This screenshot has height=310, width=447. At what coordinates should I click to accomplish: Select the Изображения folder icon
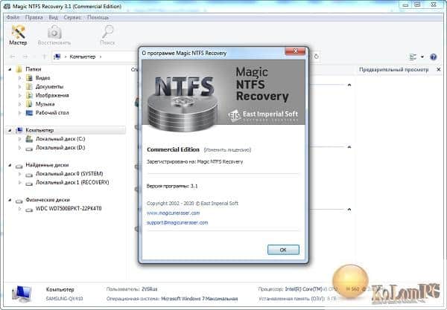29,95
